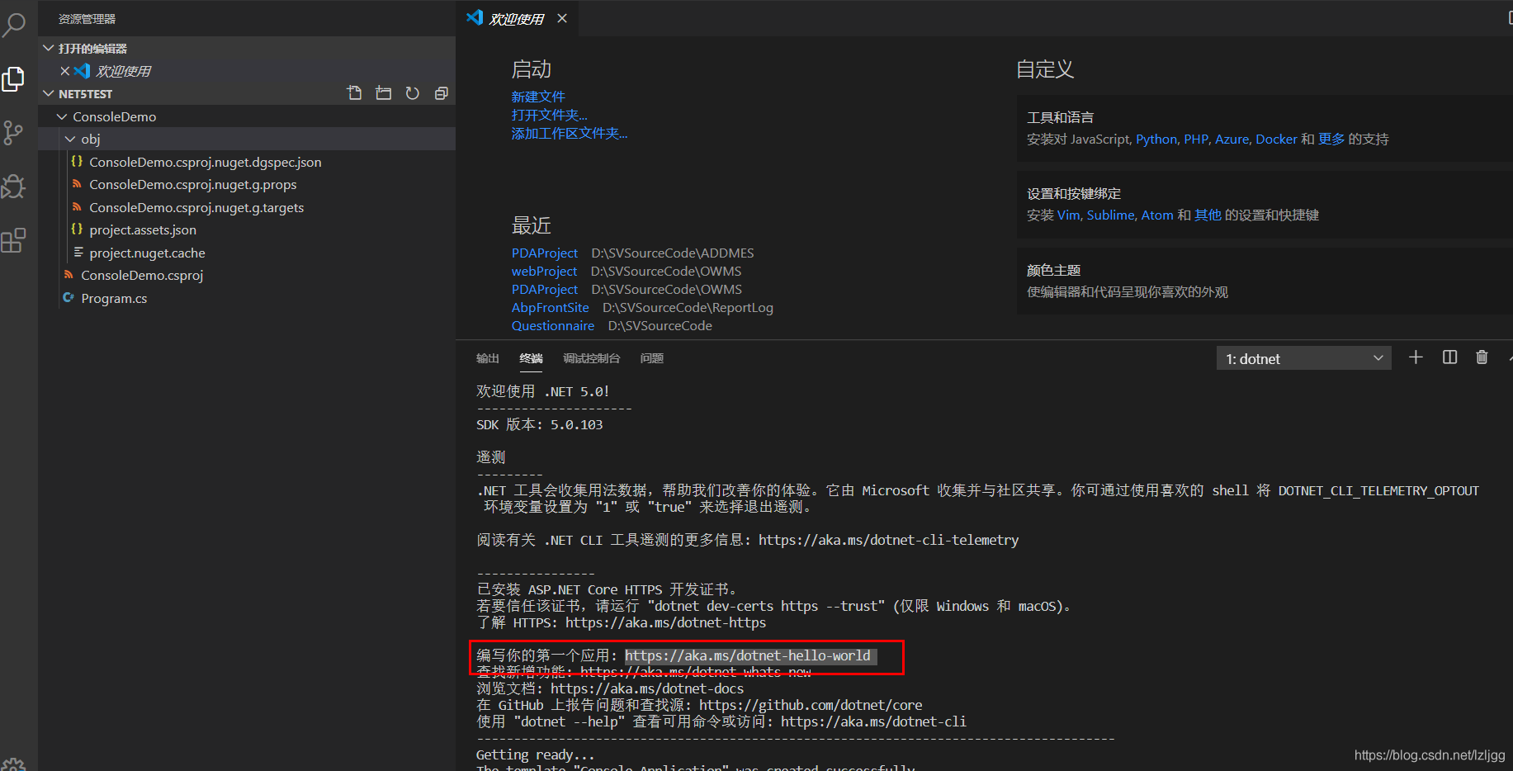The image size is (1513, 771).
Task: Open recent AbpFrontSite link
Action: [x=551, y=307]
